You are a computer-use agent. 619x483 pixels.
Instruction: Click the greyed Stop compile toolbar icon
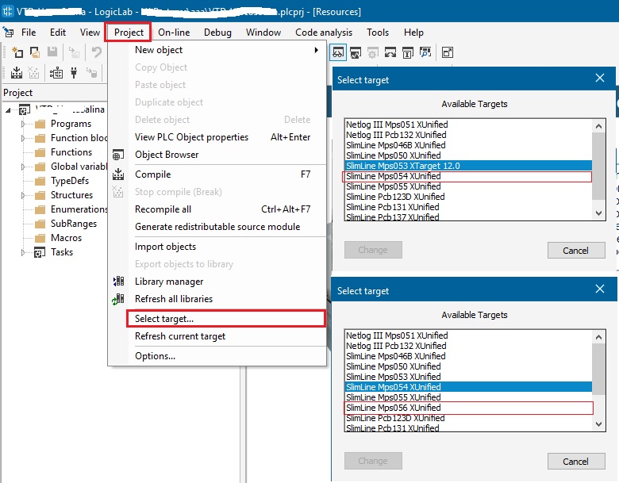(x=34, y=73)
